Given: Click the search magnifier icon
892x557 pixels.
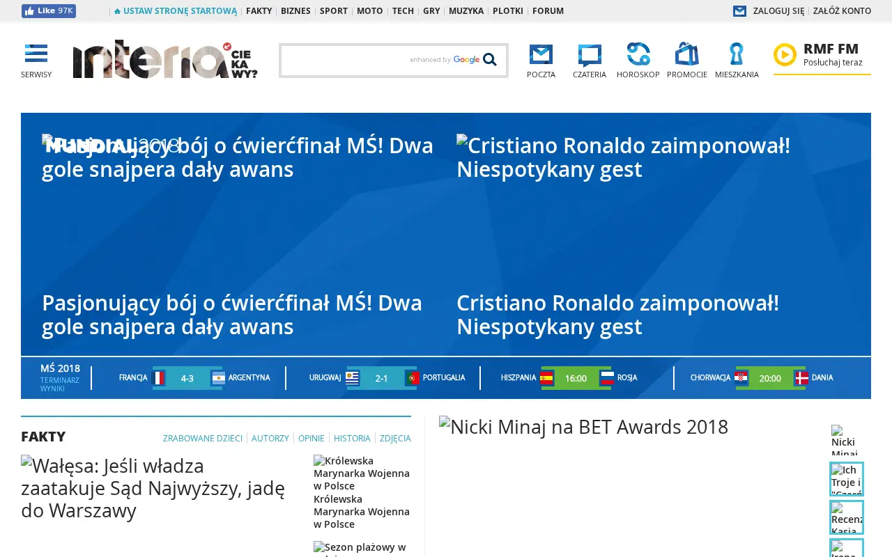Looking at the screenshot, I should click(490, 60).
